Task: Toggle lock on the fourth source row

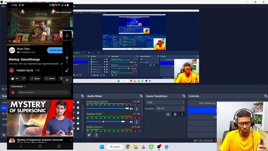Action: click(78, 118)
